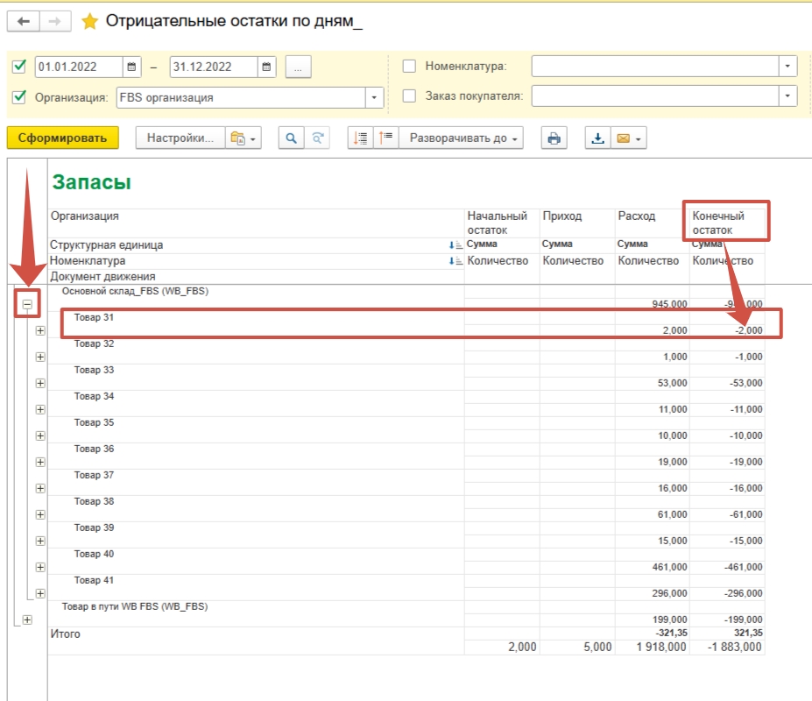This screenshot has width=812, height=701.
Task: Open the Настройки... button
Action: [180, 138]
